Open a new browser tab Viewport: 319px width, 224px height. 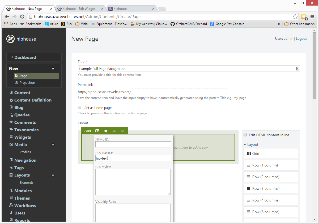[162, 9]
